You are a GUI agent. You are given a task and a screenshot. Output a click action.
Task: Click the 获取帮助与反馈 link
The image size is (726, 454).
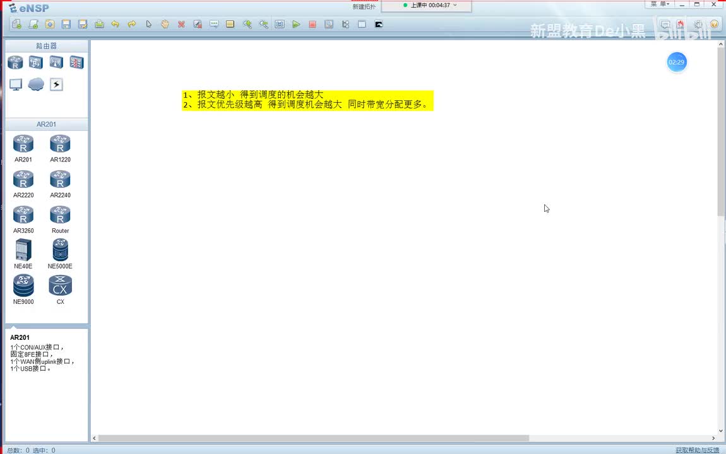pyautogui.click(x=698, y=450)
